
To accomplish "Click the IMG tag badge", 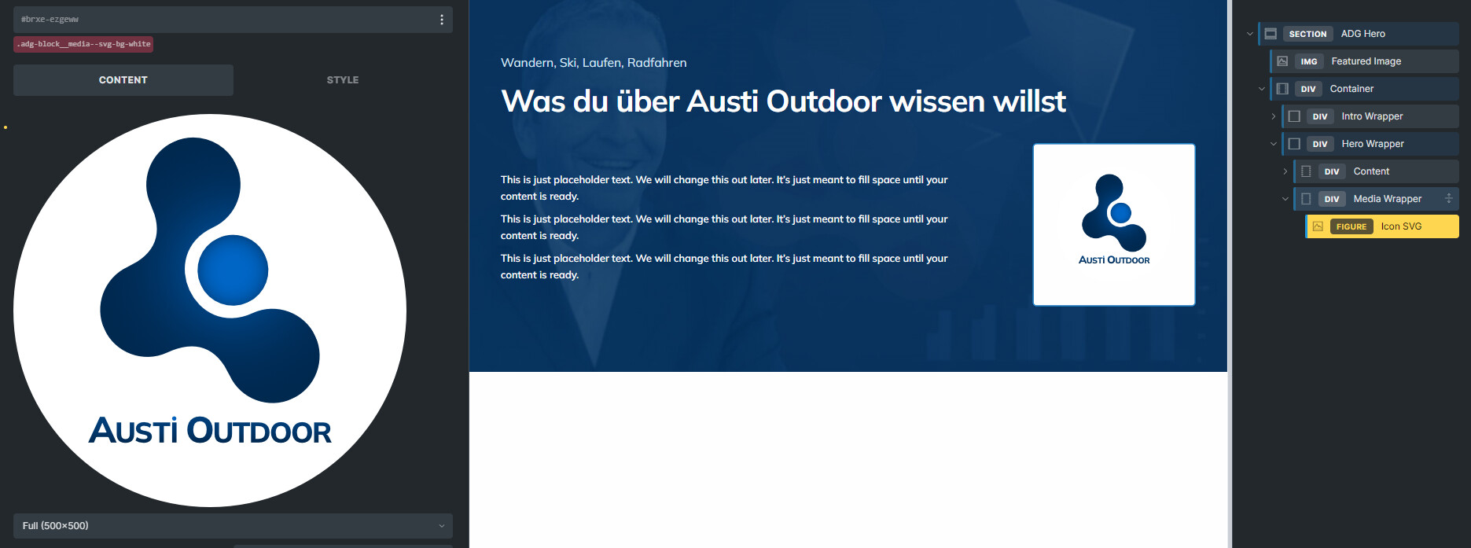I will click(x=1309, y=61).
